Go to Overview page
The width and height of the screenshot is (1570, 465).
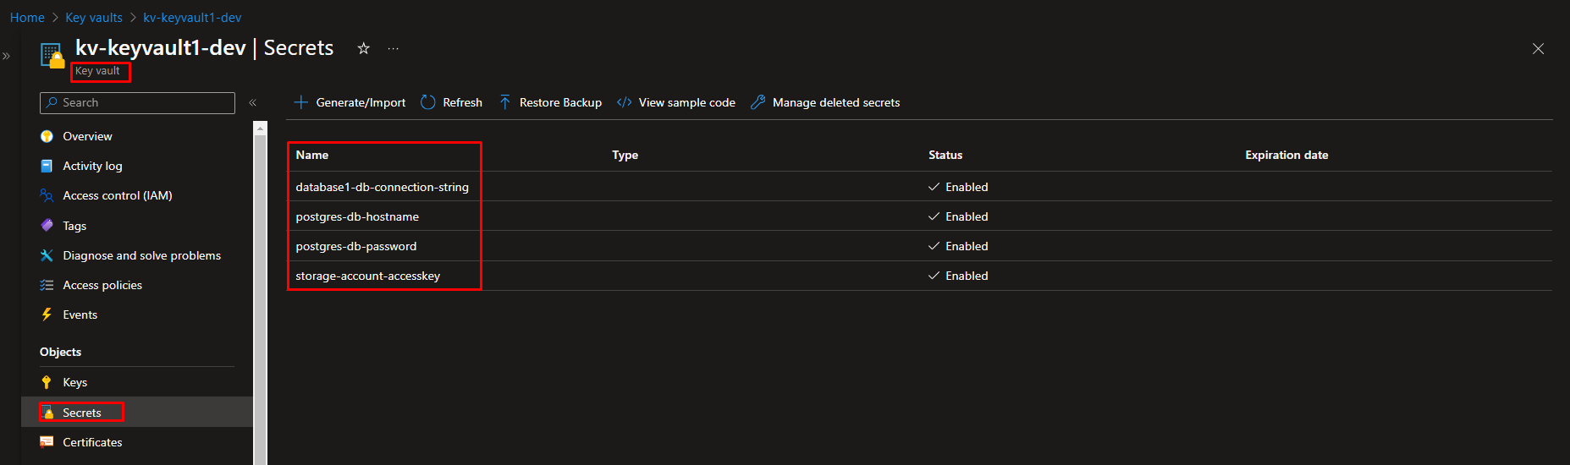click(x=87, y=136)
